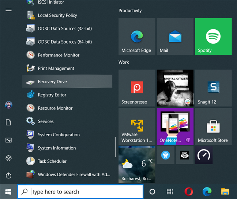Open the Bucharest weather tile
The width and height of the screenshot is (237, 199).
pos(137,165)
